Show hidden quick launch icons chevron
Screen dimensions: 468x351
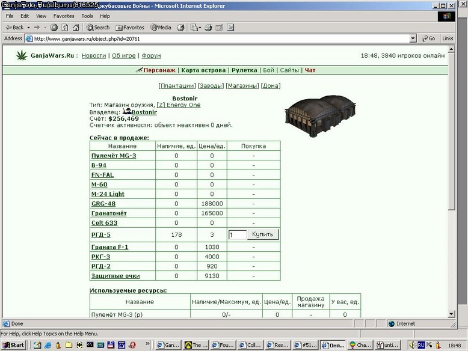147,344
